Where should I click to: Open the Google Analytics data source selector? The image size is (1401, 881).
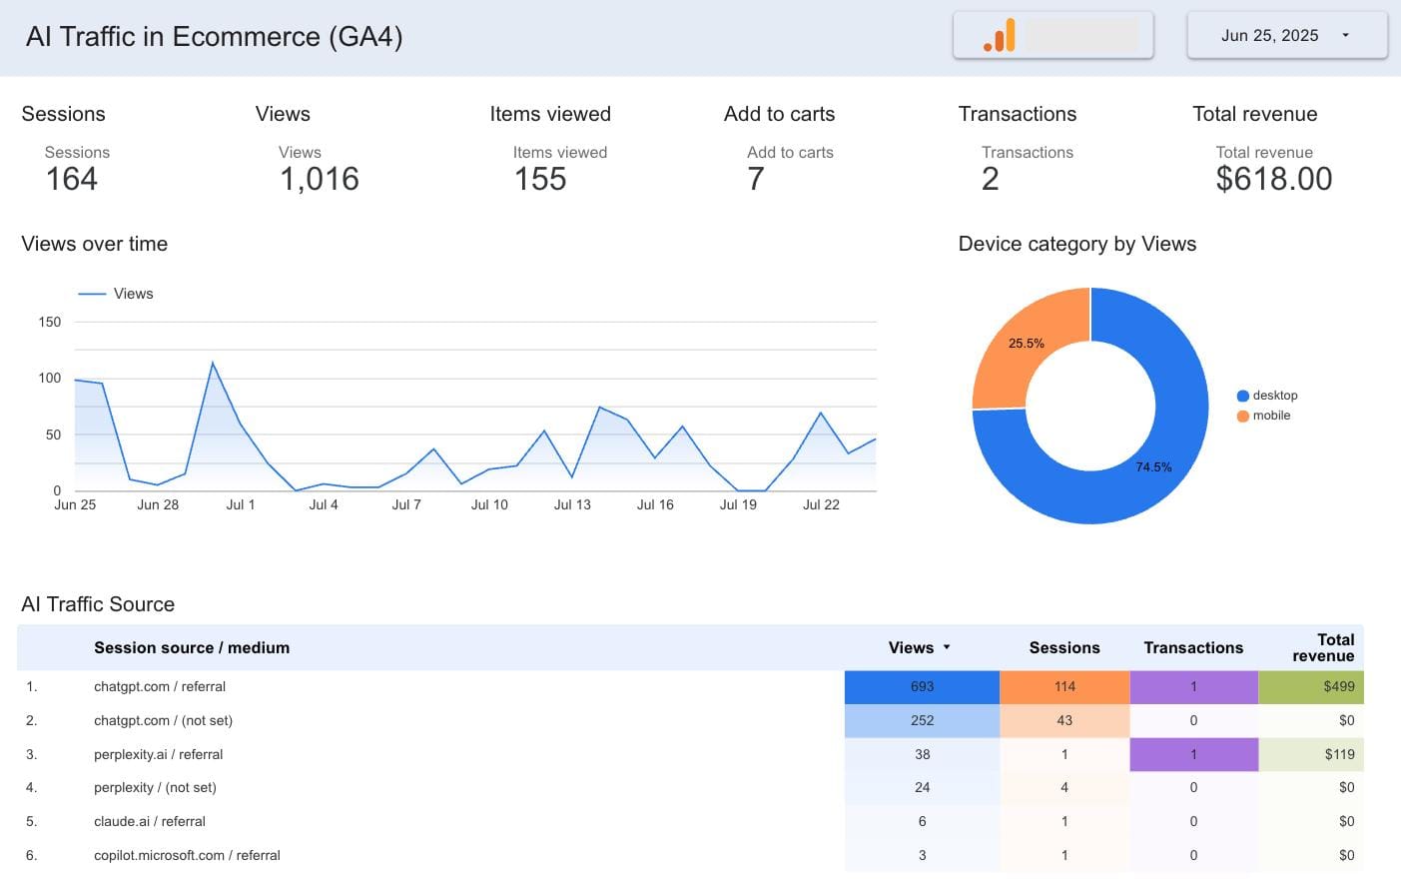[x=1053, y=36]
